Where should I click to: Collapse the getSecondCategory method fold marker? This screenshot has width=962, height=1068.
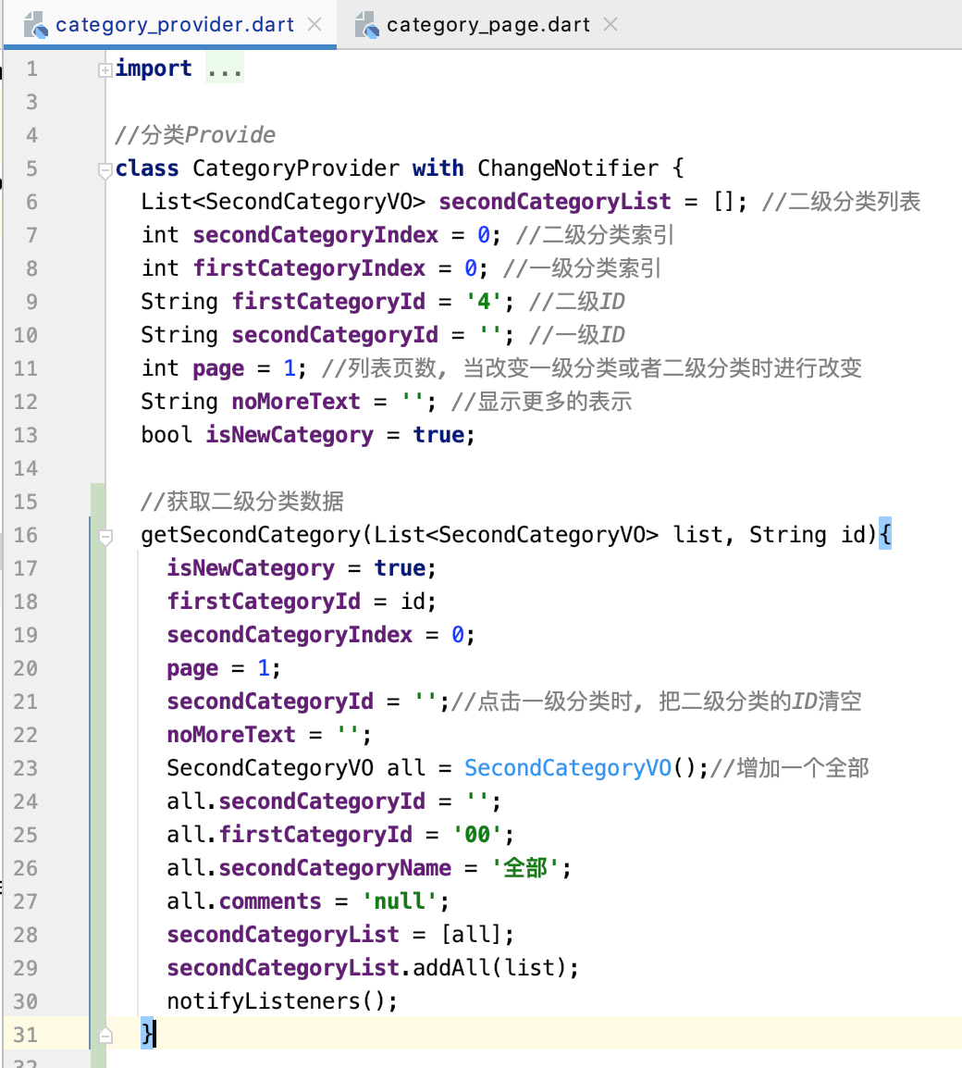pos(105,537)
